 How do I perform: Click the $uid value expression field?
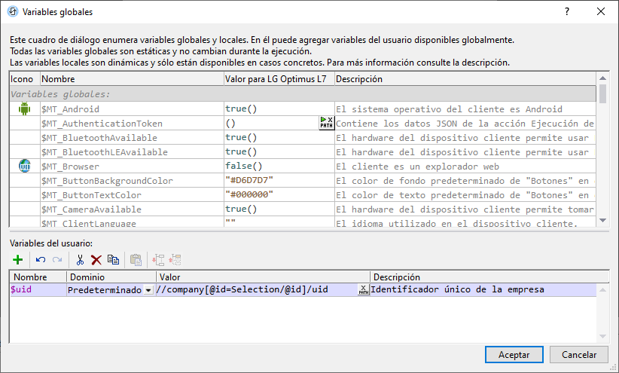click(x=255, y=290)
